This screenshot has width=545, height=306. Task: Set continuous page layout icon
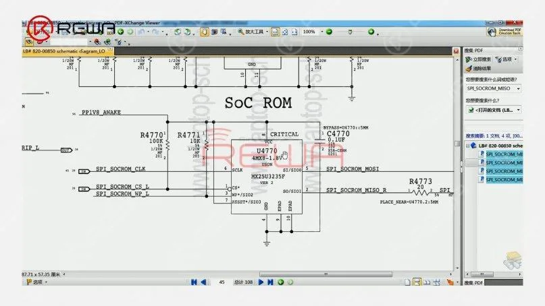(x=417, y=282)
